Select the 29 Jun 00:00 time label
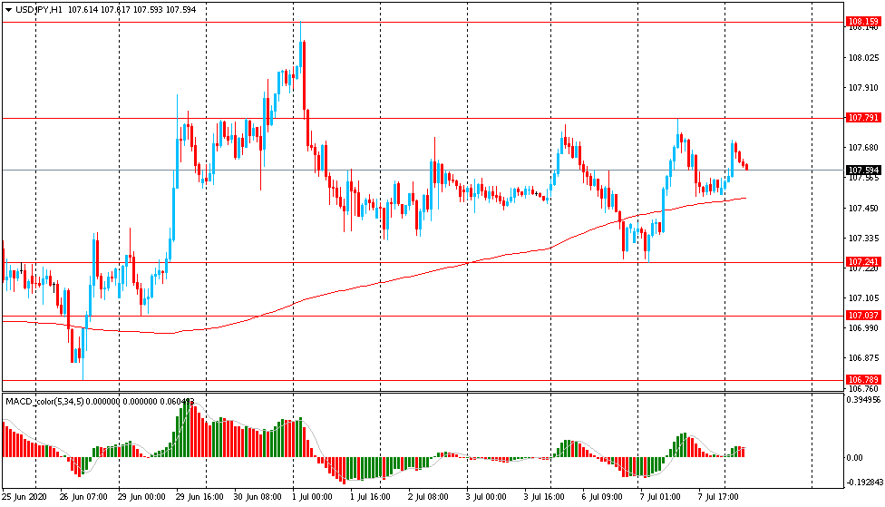The width and height of the screenshot is (885, 507). point(141,497)
